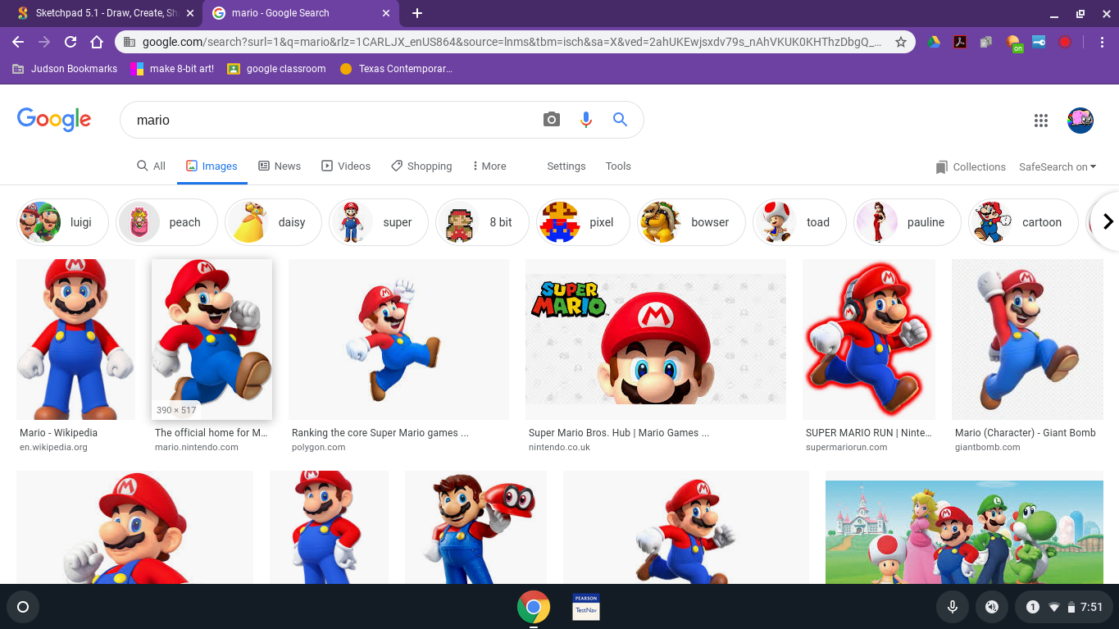
Task: Open Mario with Cappy hat image
Action: 475,527
